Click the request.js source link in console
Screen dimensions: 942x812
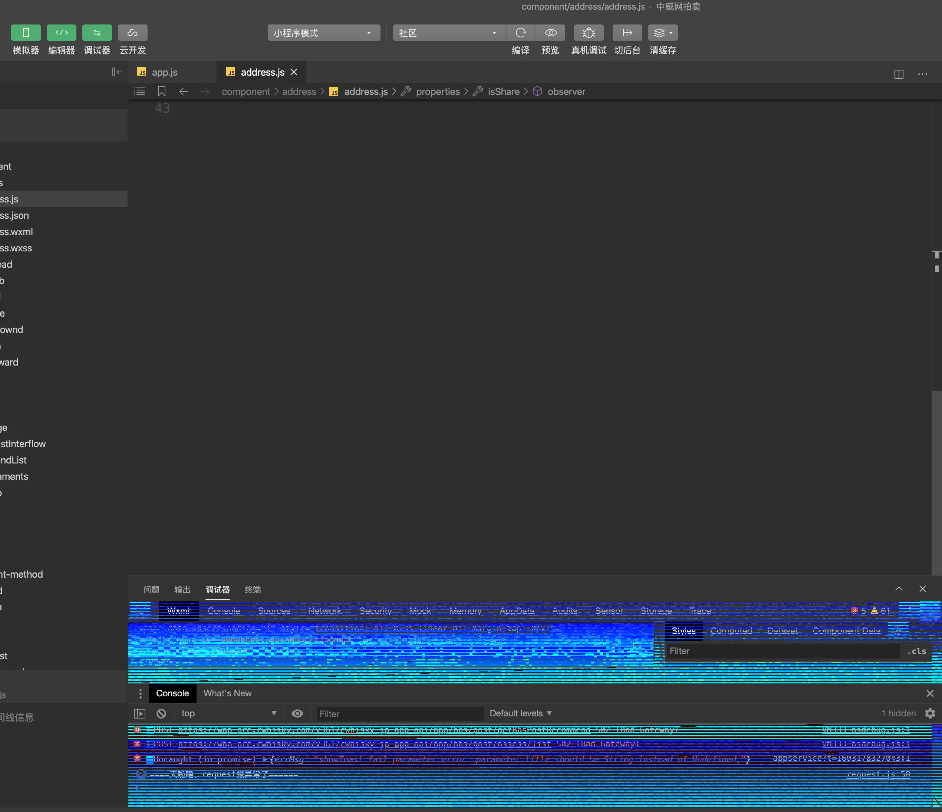pos(878,774)
